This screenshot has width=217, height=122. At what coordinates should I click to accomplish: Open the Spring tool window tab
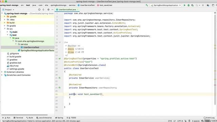point(59,118)
